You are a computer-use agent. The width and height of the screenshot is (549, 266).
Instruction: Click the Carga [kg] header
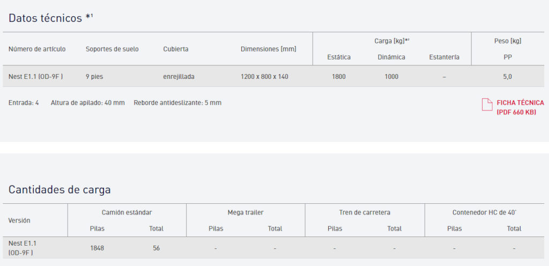click(x=391, y=41)
